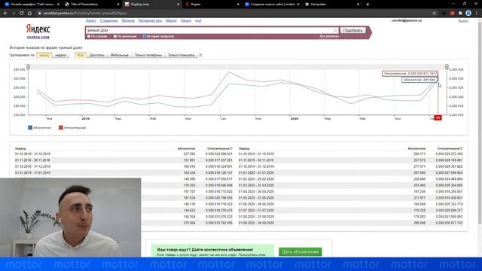Screen dimensions: 482x271
Task: Click the left chart range slider handle
Action: pos(29,67)
